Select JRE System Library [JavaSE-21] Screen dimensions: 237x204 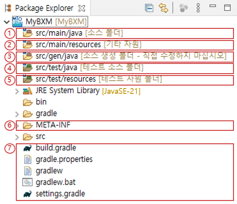(x=88, y=91)
